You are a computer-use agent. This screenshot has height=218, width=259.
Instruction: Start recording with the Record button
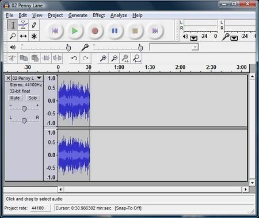click(95, 31)
